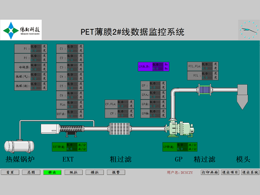
Task: Click the P1 temperature value field
Action: [x=36, y=48]
